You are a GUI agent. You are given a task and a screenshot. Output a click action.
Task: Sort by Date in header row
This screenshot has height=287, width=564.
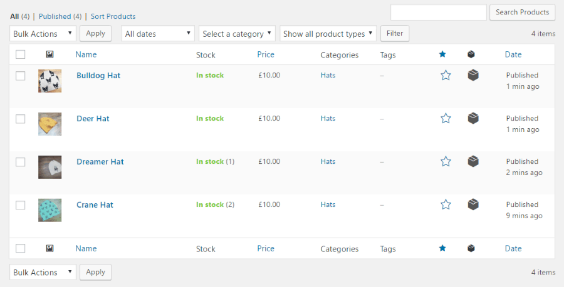click(513, 54)
